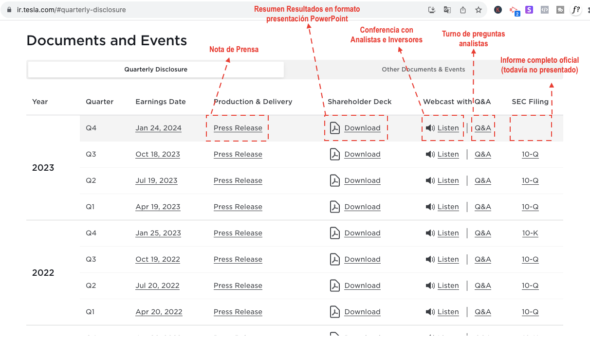Click Listen text in the Jan 25, 2023 row
590x339 pixels.
point(448,233)
